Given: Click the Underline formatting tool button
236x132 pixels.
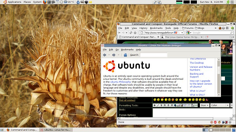Looking at the screenshot, I should click(161, 106).
